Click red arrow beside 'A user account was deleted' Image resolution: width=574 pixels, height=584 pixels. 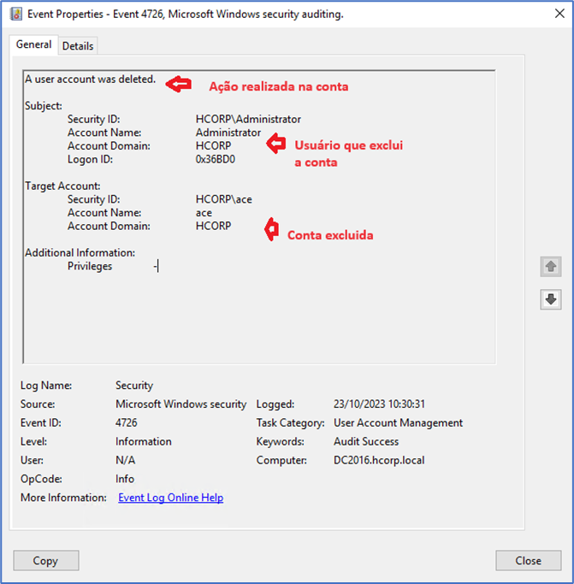point(179,84)
